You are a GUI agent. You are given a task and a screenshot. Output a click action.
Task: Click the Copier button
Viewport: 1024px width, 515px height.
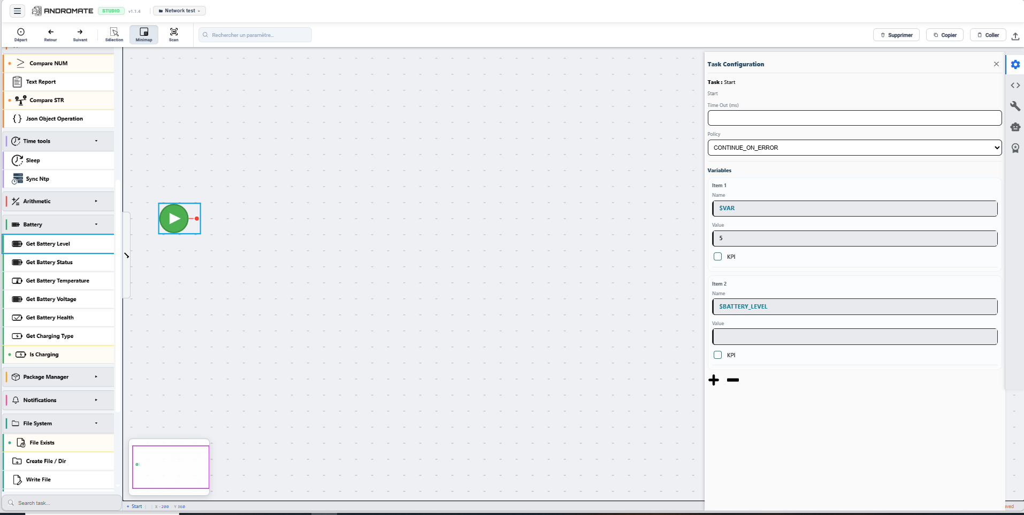coord(945,35)
